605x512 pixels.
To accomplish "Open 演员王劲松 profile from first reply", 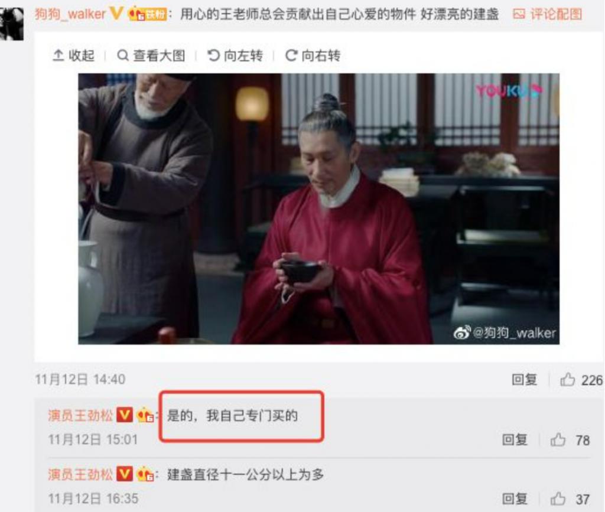I will (80, 416).
